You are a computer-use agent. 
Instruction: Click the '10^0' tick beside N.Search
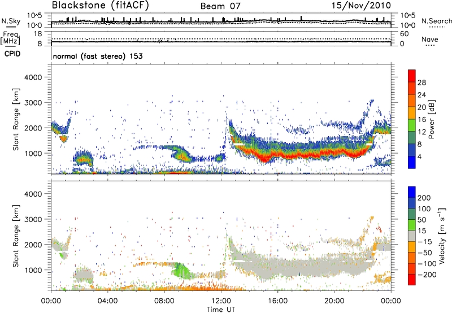click(407, 25)
